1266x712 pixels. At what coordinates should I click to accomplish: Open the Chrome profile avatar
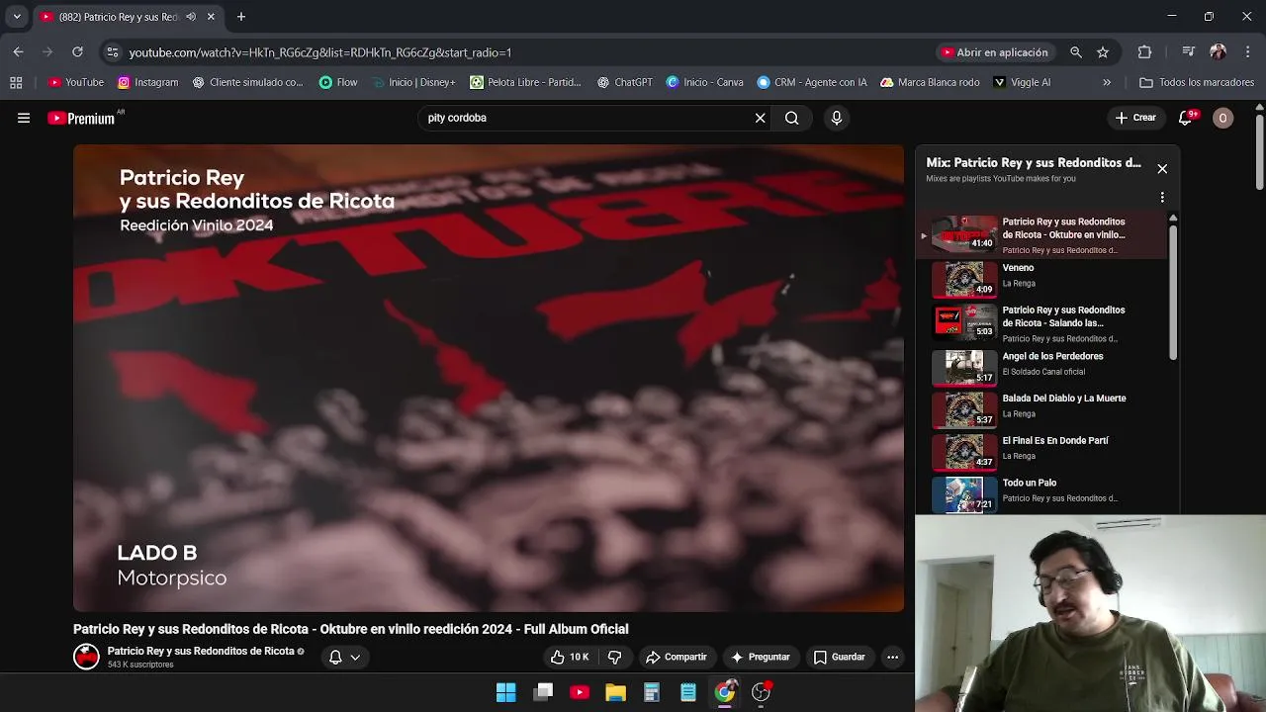[1219, 52]
